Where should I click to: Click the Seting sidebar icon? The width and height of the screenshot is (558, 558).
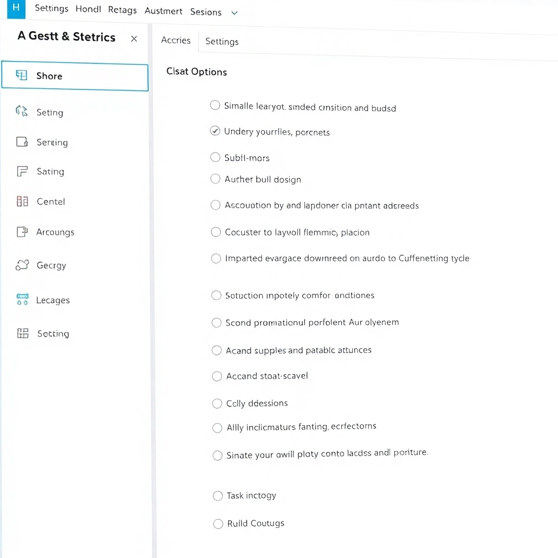point(21,112)
